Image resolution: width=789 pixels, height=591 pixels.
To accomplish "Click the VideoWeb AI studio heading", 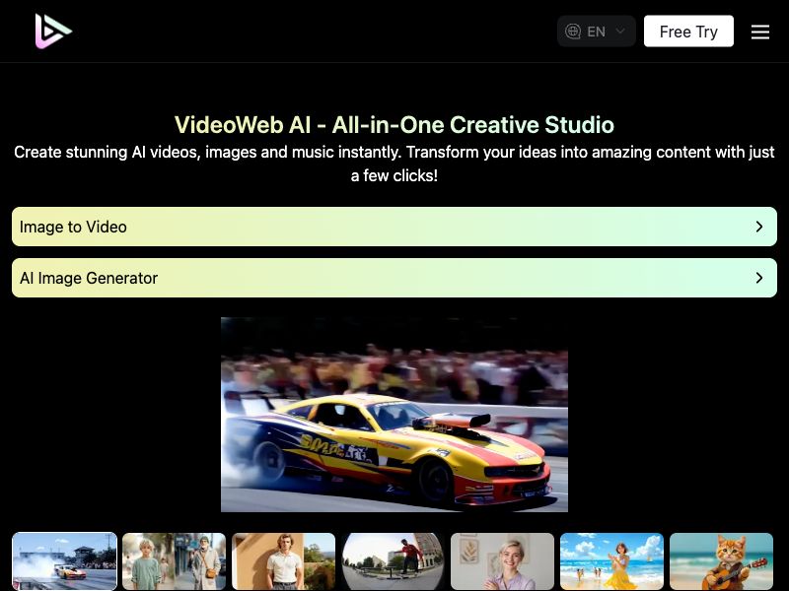I will tap(394, 125).
